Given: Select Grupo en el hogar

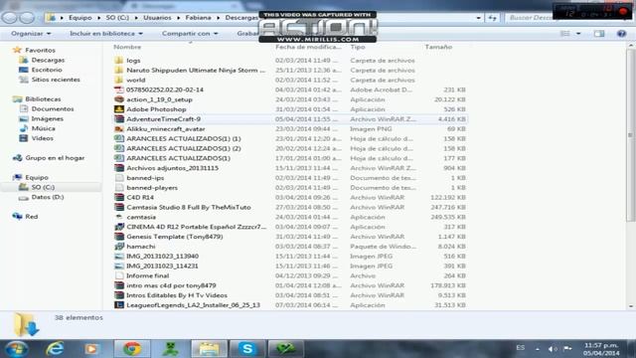Looking at the screenshot, I should 55,157.
